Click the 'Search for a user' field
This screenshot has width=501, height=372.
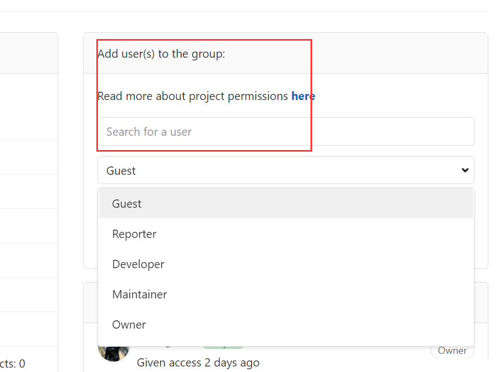pyautogui.click(x=286, y=132)
